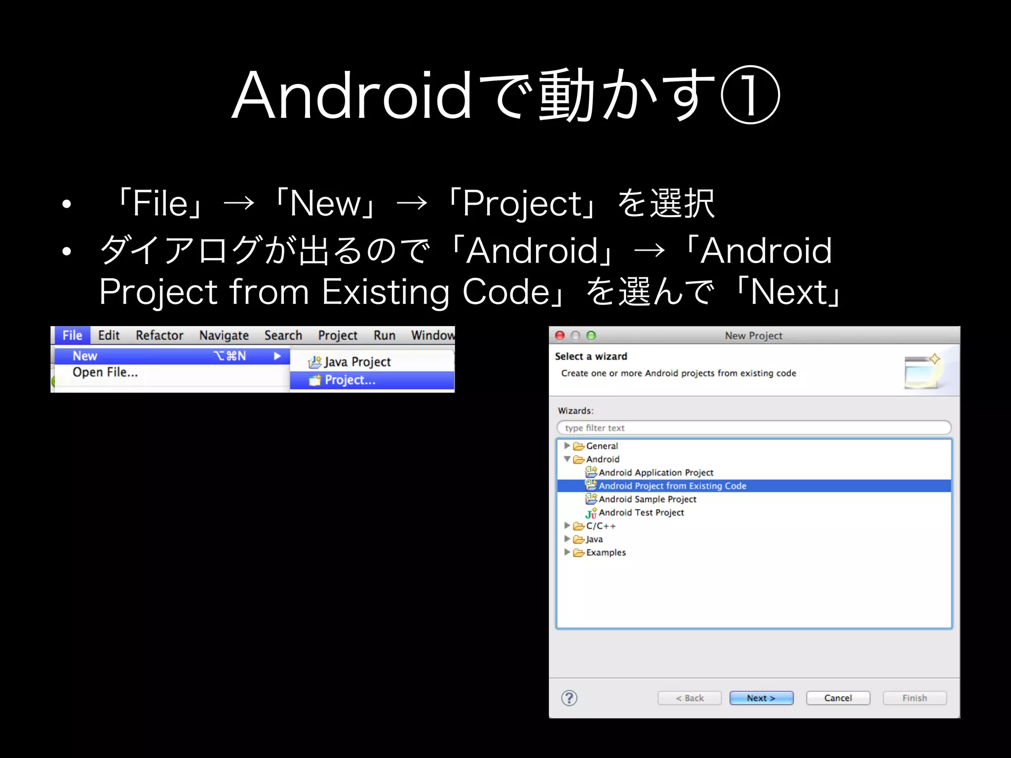Image resolution: width=1011 pixels, height=758 pixels.
Task: Open the Navigate menu
Action: click(224, 336)
